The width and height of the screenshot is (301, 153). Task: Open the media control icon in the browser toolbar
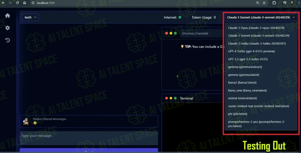pyautogui.click(x=285, y=3)
